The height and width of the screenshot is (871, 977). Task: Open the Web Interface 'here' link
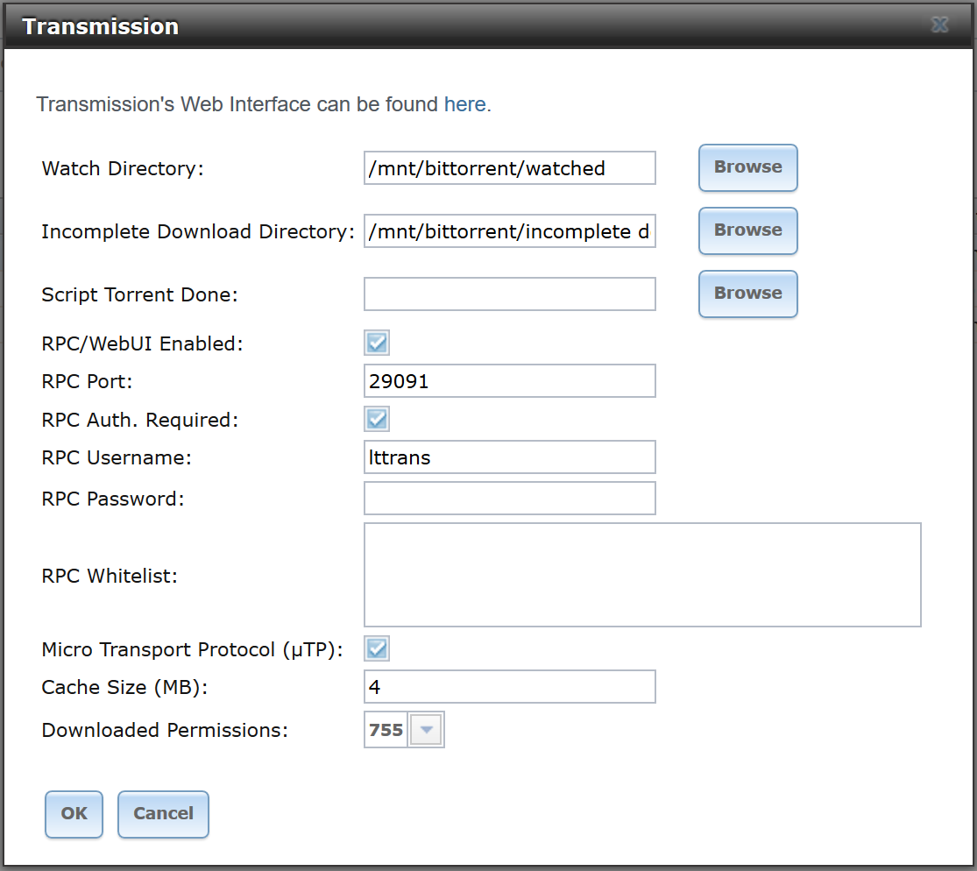coord(464,104)
